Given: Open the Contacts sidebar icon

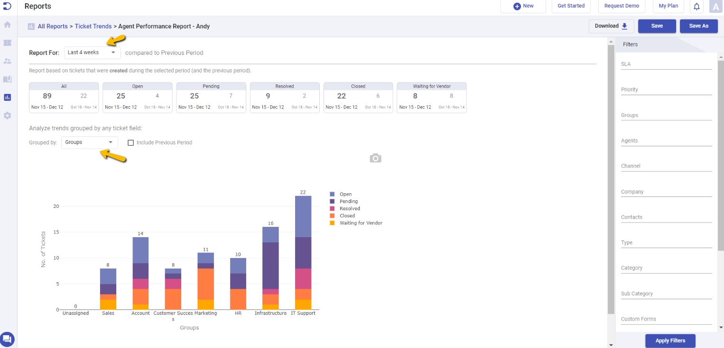Looking at the screenshot, I should point(7,61).
